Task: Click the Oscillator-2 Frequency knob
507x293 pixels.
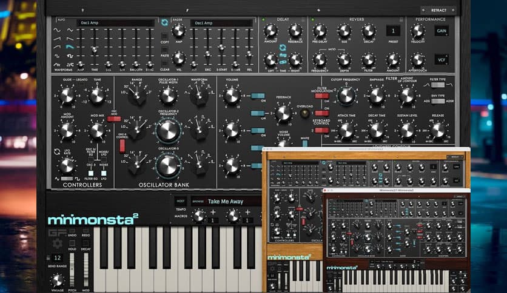Action: pos(168,131)
